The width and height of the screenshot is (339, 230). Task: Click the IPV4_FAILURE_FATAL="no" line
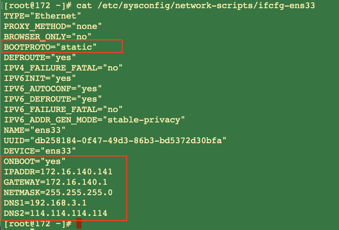coord(63,68)
